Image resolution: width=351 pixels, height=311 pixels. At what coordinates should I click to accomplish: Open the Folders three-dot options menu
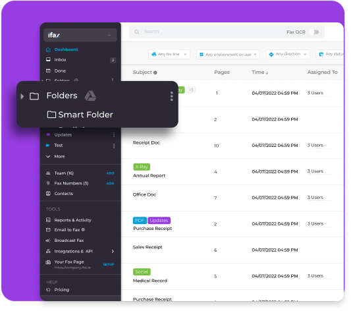click(x=171, y=96)
